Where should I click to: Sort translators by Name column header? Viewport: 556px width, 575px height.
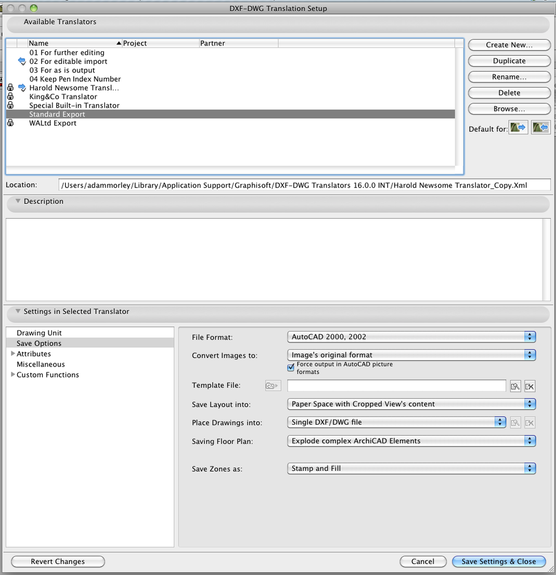tap(75, 43)
